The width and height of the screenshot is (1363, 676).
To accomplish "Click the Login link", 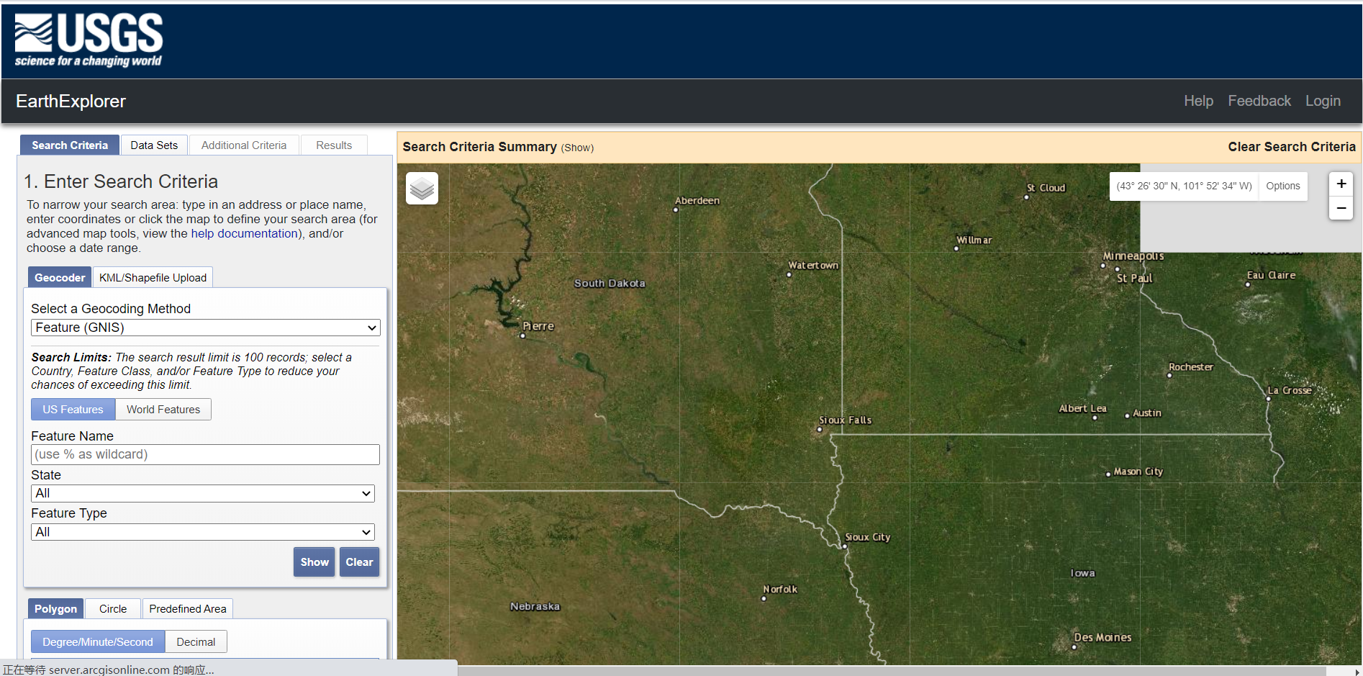I will (x=1323, y=102).
